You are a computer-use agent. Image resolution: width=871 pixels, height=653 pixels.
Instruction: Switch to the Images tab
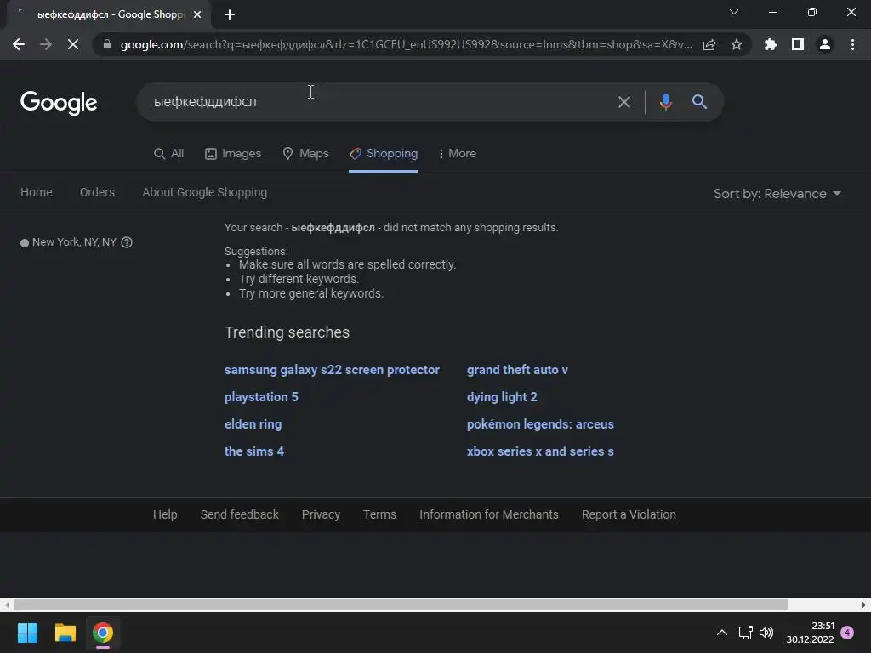[x=233, y=154]
